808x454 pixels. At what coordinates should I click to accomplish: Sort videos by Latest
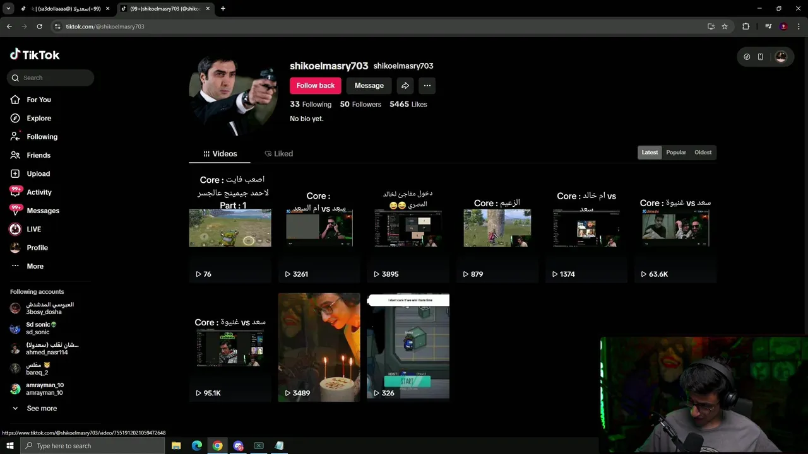[x=650, y=153]
